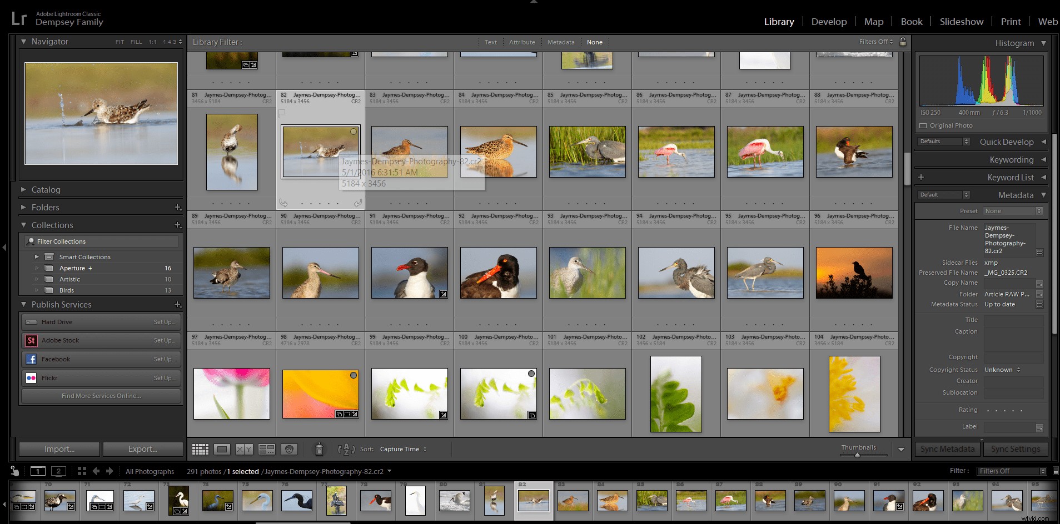This screenshot has height=524, width=1060.
Task: Select the Survey view icon
Action: click(x=267, y=449)
